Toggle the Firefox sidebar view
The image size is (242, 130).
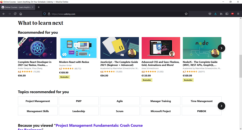pos(227,14)
